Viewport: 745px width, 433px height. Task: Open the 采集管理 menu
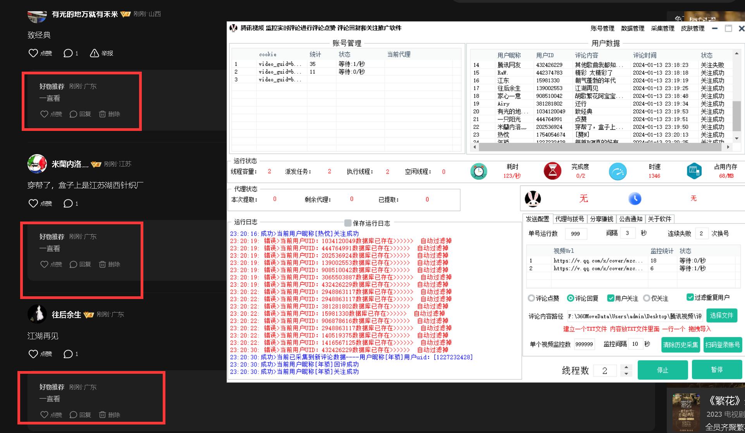(x=662, y=28)
